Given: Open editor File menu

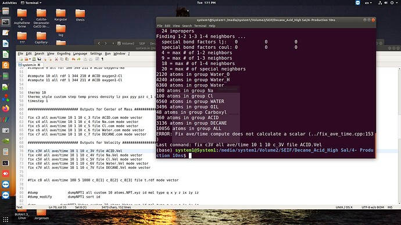Looking at the screenshot, I should 20,53.
